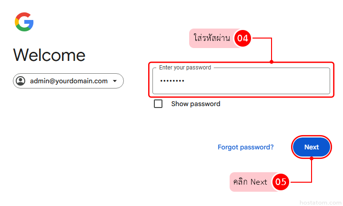Click the pink 'ใส่รหัสผ่าน' annotation label

click(x=212, y=38)
